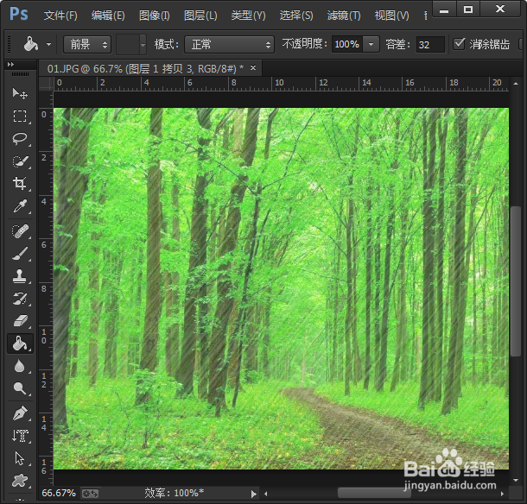Image resolution: width=527 pixels, height=504 pixels.
Task: Close the 01.JPG document tab
Action: click(253, 68)
